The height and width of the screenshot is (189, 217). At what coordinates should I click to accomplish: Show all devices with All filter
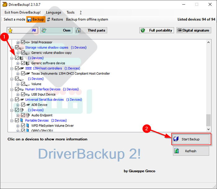[x=22, y=30]
